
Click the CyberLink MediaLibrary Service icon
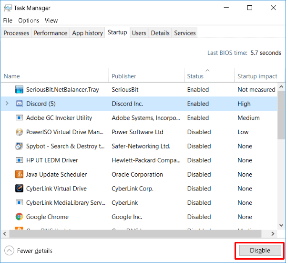point(19,202)
